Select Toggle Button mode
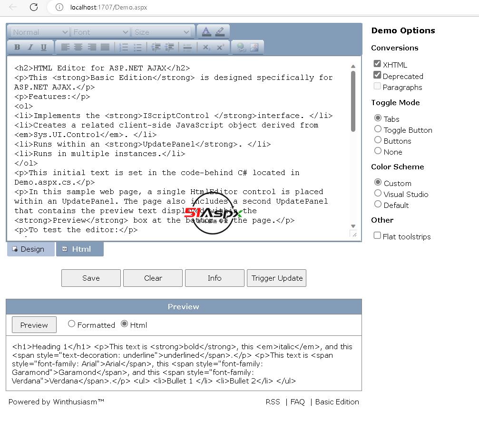Screen dimensions: 479x441 pos(378,129)
